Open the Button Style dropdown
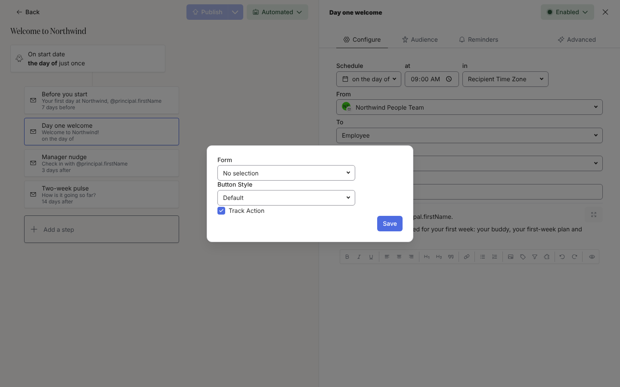The height and width of the screenshot is (387, 620). point(286,198)
